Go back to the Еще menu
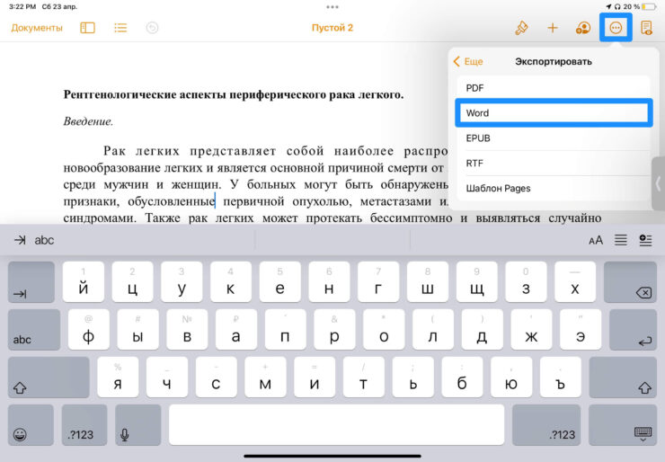This screenshot has height=462, width=665. [x=468, y=61]
